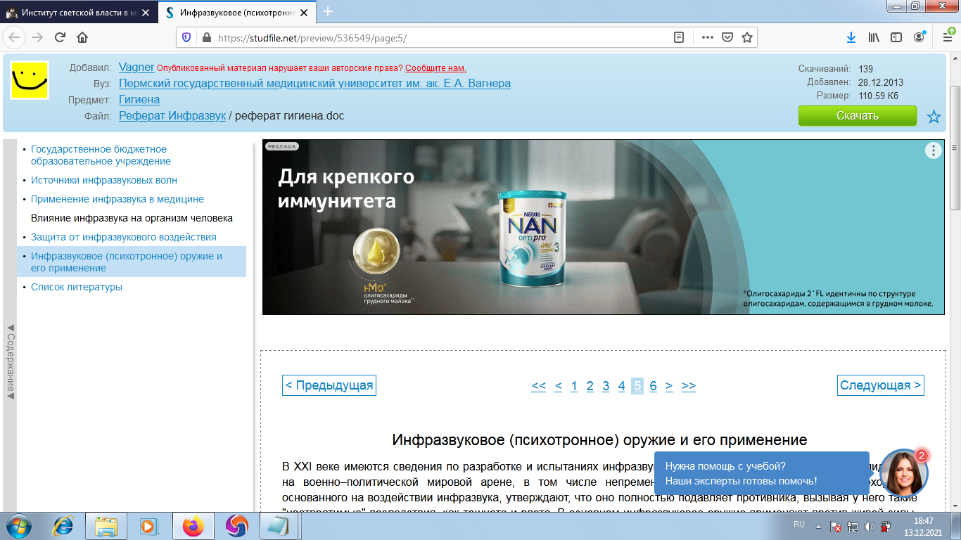Click inside the address bar field
This screenshot has width=961, height=540.
click(x=422, y=37)
